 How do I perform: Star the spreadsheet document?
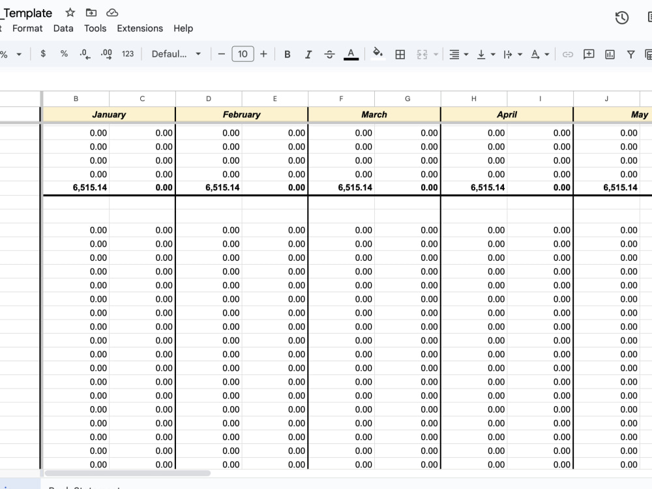(70, 12)
